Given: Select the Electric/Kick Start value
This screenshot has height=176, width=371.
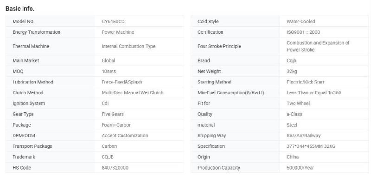Looking at the screenshot, I should [x=306, y=82].
